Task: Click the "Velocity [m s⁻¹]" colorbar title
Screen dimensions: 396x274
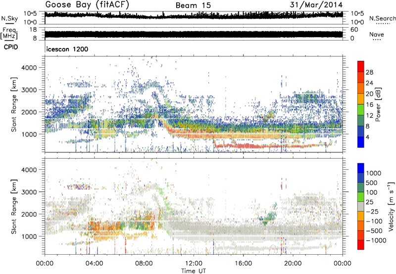Action: point(391,206)
